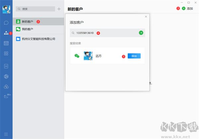The image size is (199, 139).
Task: Click the 我的客户 WeChat icon
Action: tap(18, 29)
